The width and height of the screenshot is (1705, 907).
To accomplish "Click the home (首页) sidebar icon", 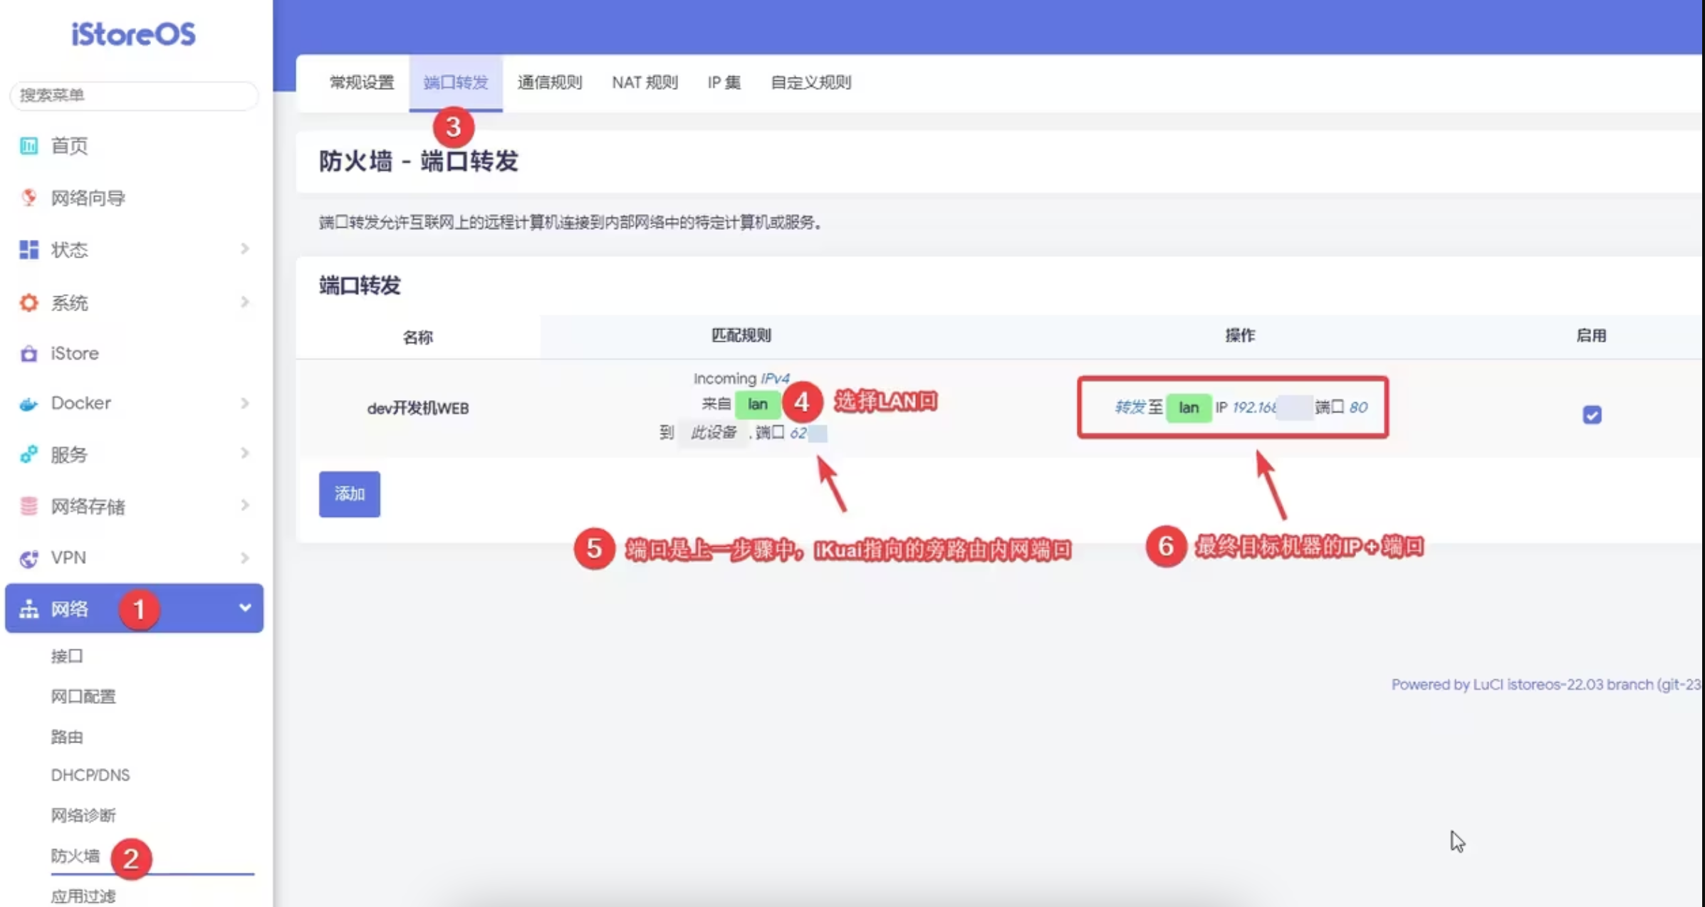I will point(28,146).
